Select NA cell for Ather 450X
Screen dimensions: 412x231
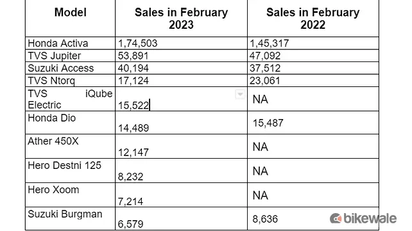point(313,146)
